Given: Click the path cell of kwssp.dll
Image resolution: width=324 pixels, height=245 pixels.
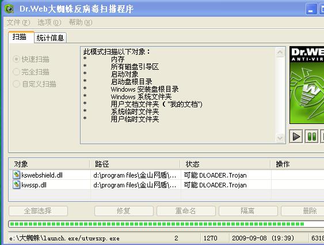Looking at the screenshot, I should click(x=135, y=185).
